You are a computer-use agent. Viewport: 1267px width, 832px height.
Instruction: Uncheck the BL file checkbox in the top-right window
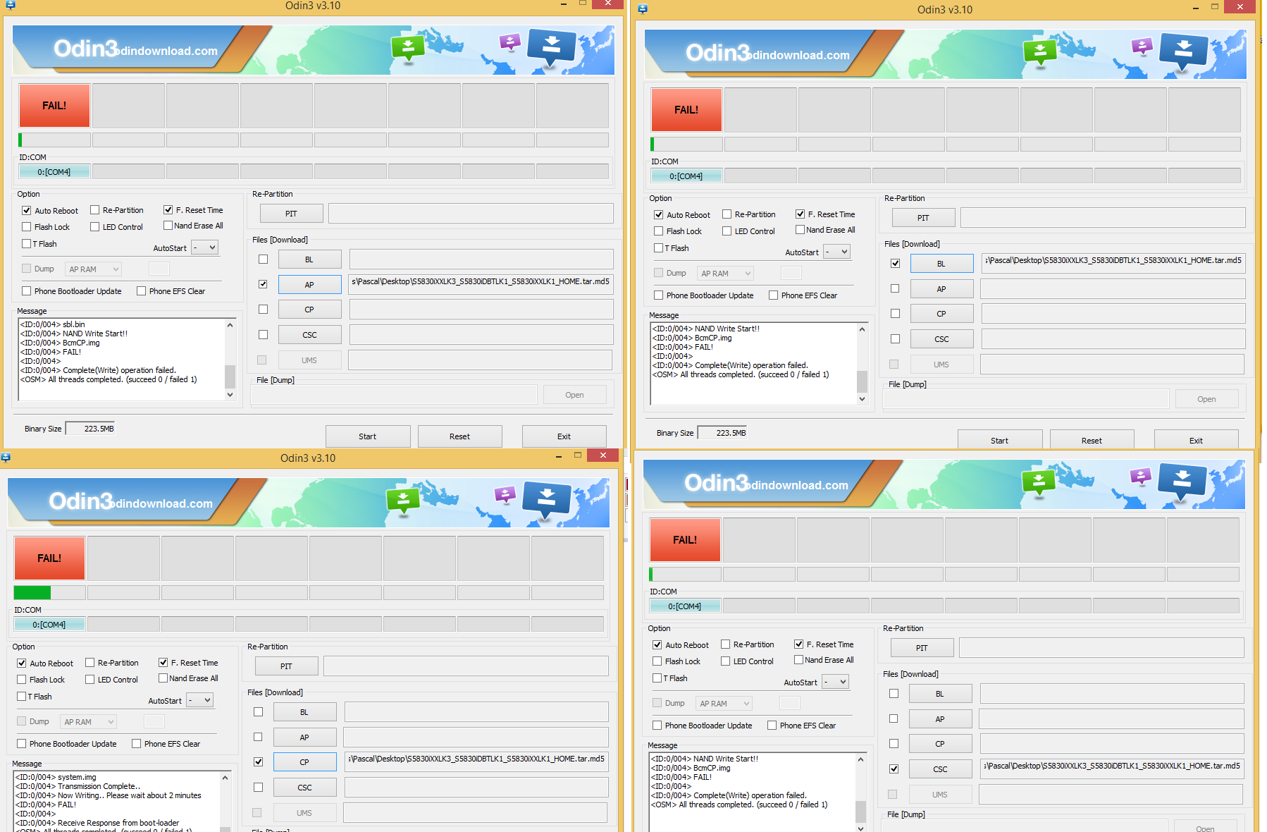[895, 264]
